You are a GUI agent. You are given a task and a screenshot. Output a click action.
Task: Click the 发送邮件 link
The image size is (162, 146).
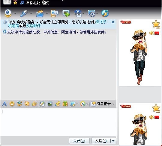tap(33, 26)
